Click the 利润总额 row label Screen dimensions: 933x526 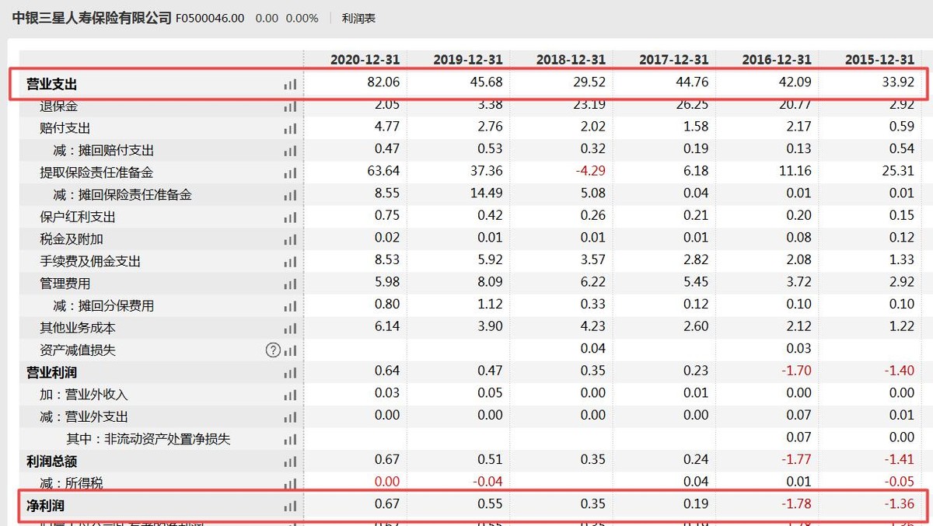click(52, 462)
